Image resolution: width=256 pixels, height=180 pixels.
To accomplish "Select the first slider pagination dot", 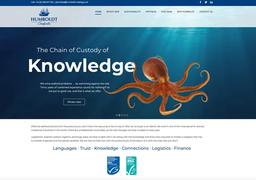I will [117, 115].
